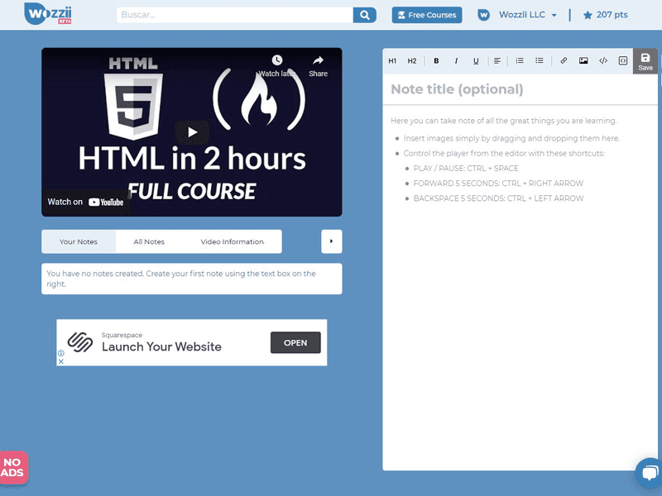Image resolution: width=662 pixels, height=496 pixels.
Task: Save the note
Action: click(x=645, y=61)
